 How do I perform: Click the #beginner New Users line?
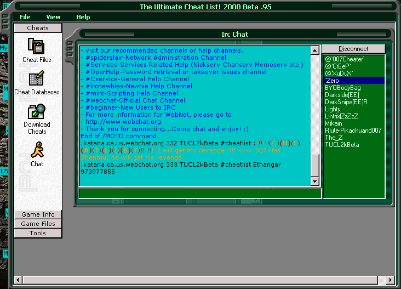point(128,107)
